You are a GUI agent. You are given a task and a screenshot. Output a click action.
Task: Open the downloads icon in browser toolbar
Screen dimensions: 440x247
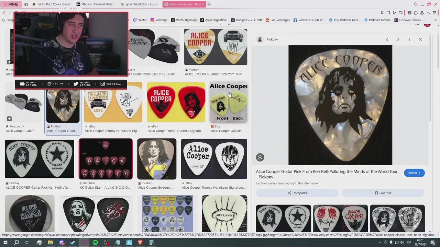click(x=428, y=13)
